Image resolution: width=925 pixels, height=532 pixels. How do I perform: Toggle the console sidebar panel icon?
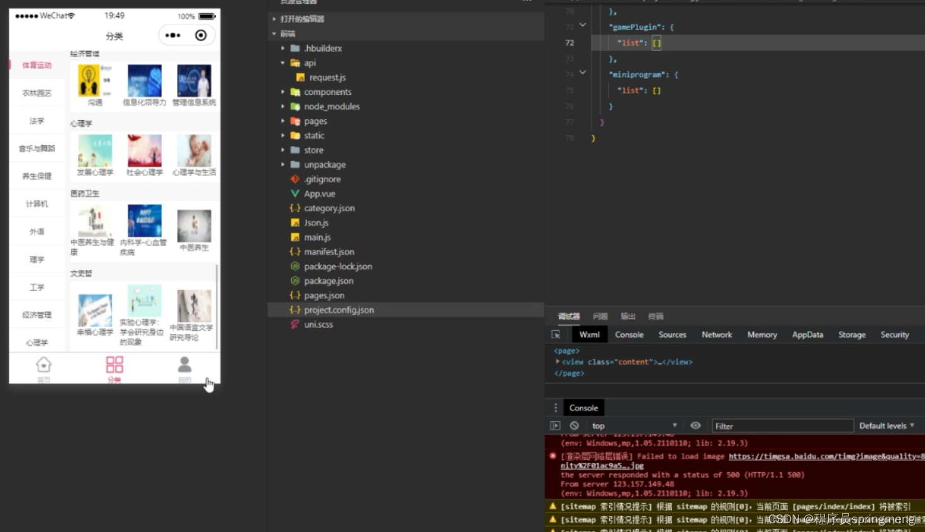coord(555,426)
